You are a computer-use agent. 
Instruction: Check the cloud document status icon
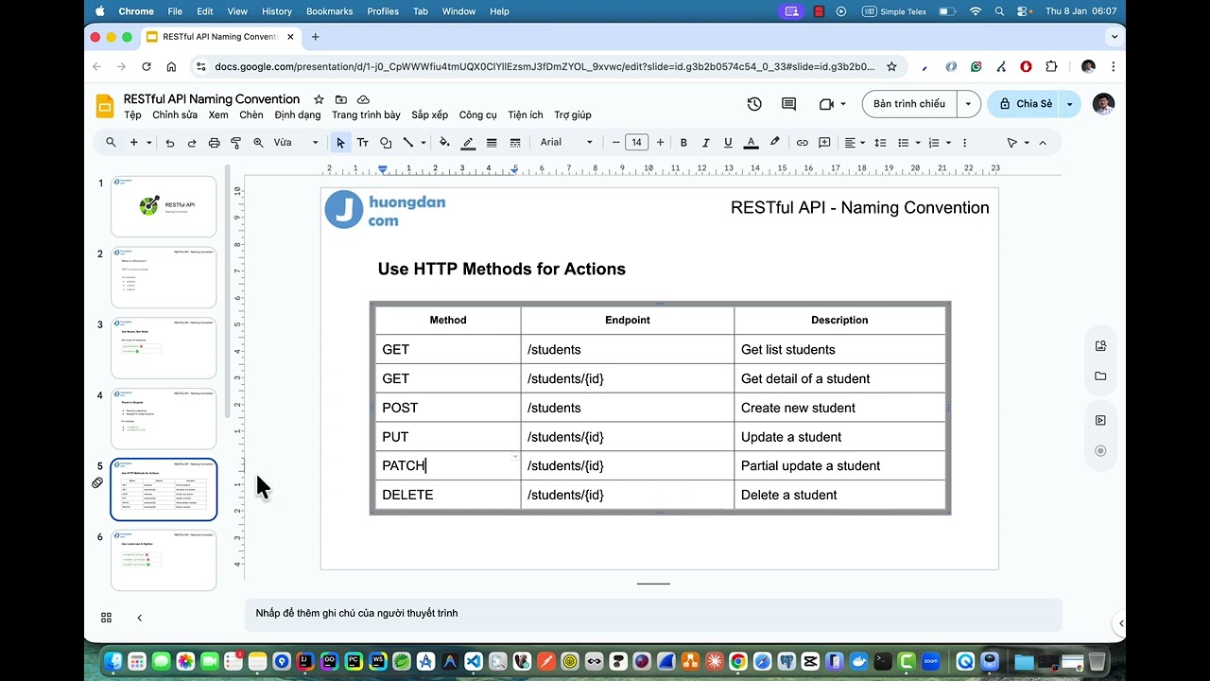click(x=363, y=99)
